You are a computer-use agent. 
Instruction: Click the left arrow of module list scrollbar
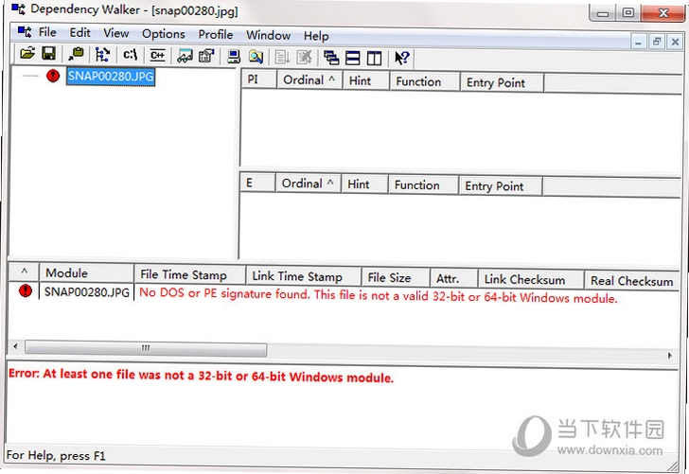click(15, 346)
